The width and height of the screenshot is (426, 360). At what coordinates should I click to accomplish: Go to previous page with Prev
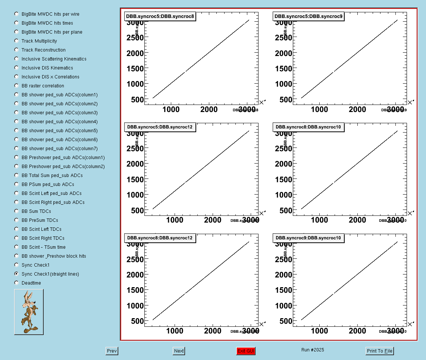coord(112,351)
